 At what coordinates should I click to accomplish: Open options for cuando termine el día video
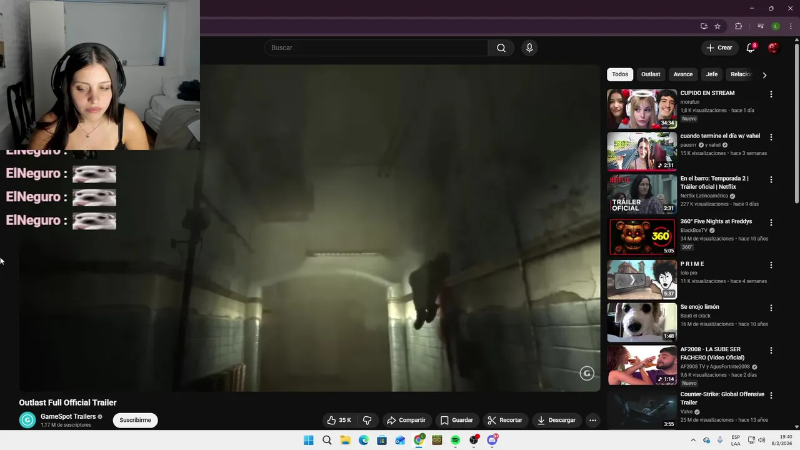coord(771,137)
